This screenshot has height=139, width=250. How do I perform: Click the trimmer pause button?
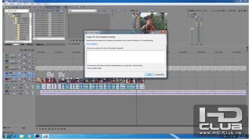80,40
